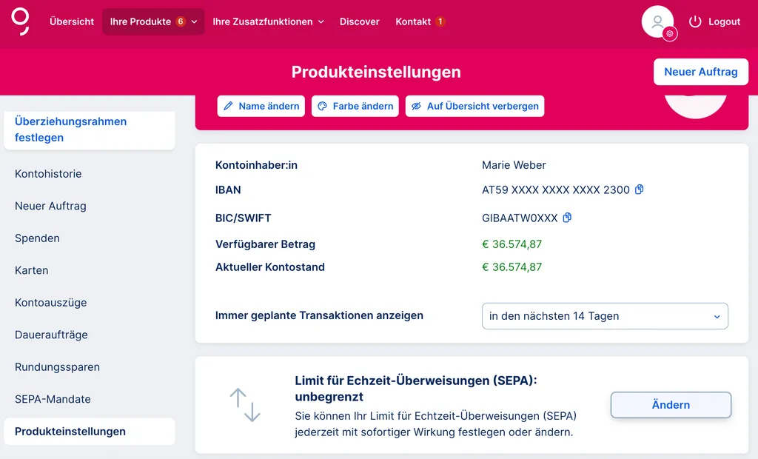Select Daueraufträge in the sidebar
Viewport: 758px width, 459px height.
pyautogui.click(x=51, y=335)
